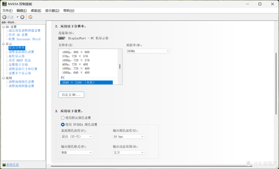
Task: Click the 自定义(M)... button
Action: click(71, 95)
